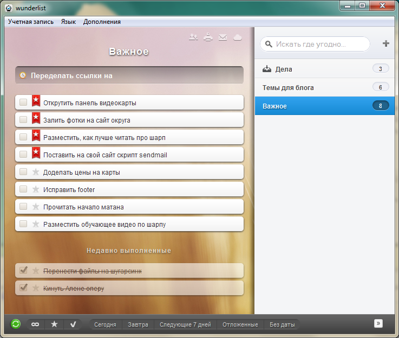Open the 'Дополнения' menu
Viewport: 399px width, 338px height.
pyautogui.click(x=102, y=22)
